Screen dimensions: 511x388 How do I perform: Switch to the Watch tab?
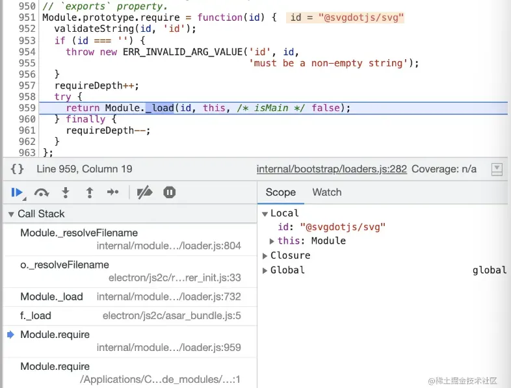(x=327, y=192)
